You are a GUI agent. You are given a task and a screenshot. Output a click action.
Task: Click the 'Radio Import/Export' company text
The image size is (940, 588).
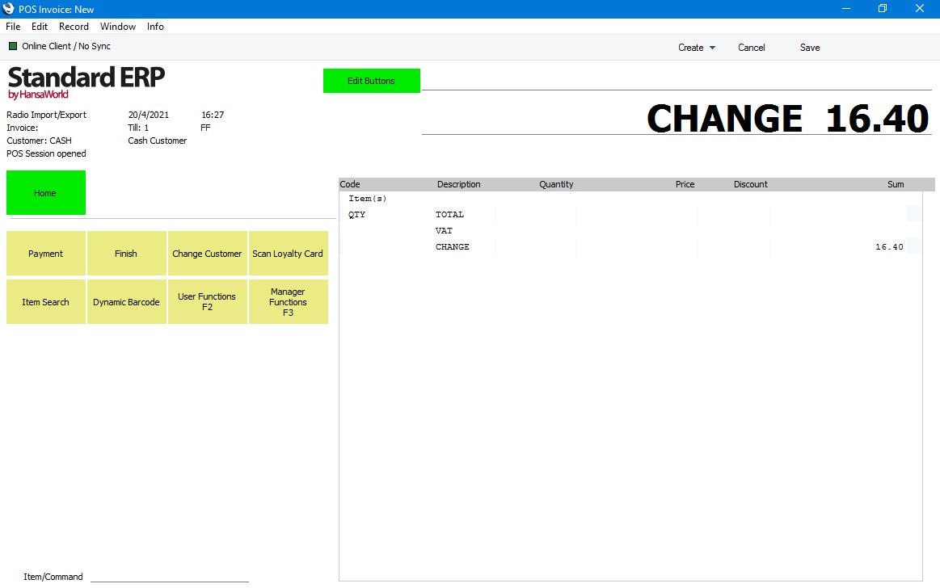coord(46,115)
